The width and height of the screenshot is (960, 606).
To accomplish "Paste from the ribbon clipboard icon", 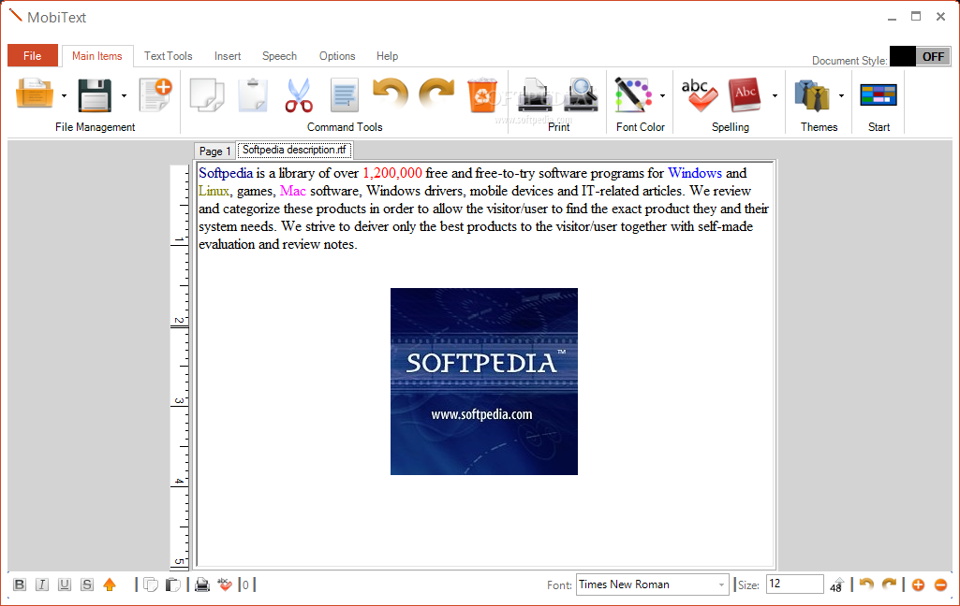I will tap(253, 94).
